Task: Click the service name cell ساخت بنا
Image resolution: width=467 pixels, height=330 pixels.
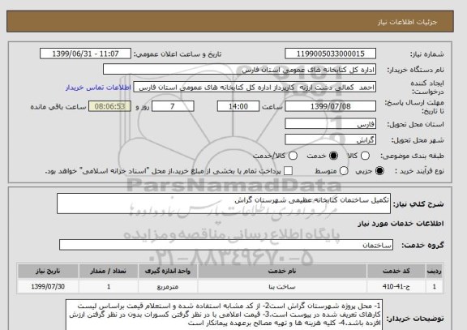Action: [282, 286]
